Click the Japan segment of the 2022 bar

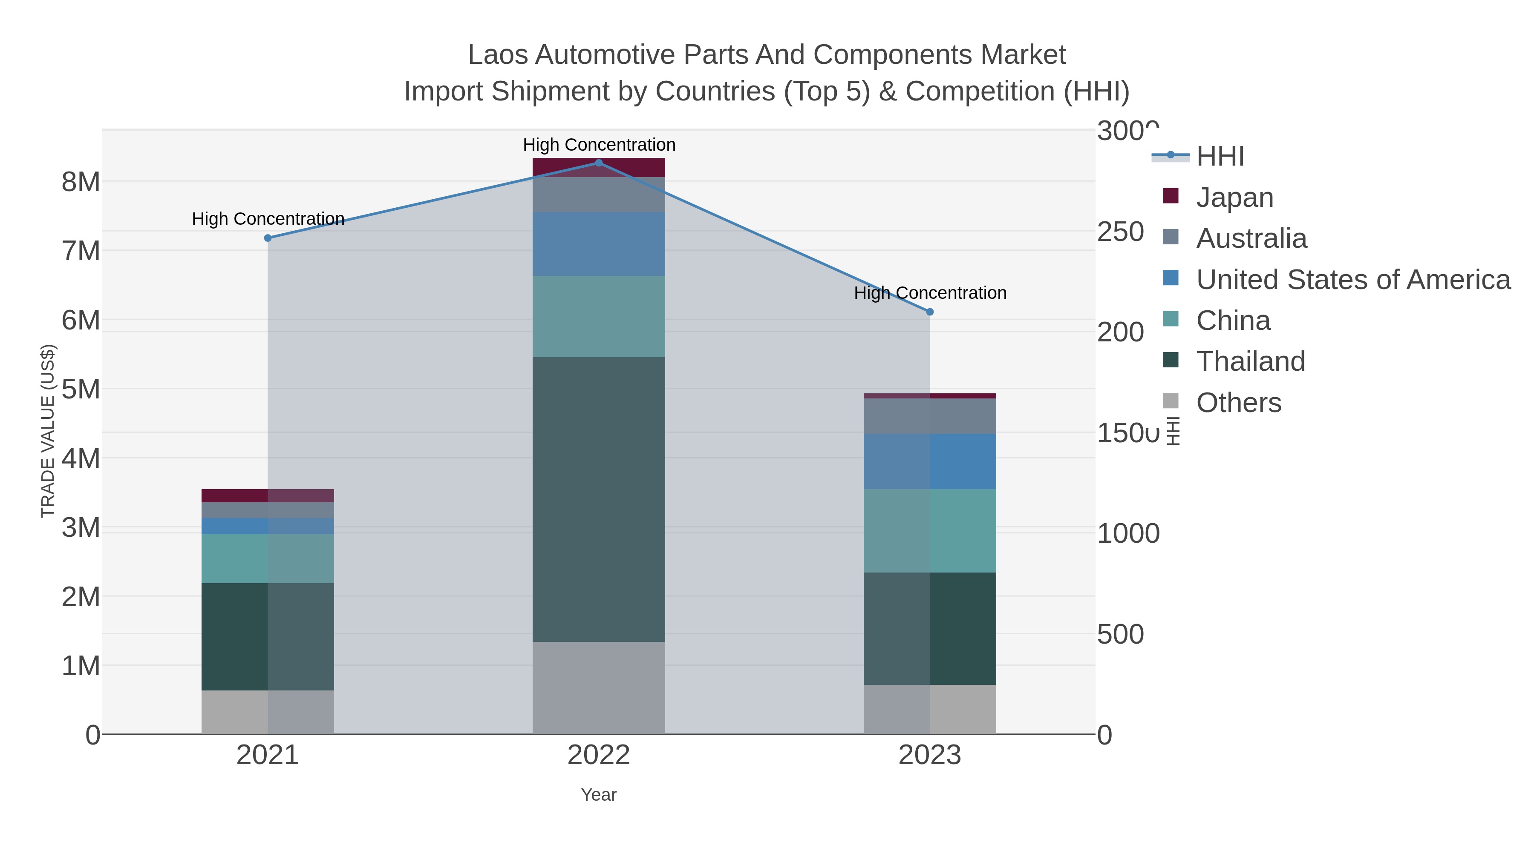click(x=599, y=168)
